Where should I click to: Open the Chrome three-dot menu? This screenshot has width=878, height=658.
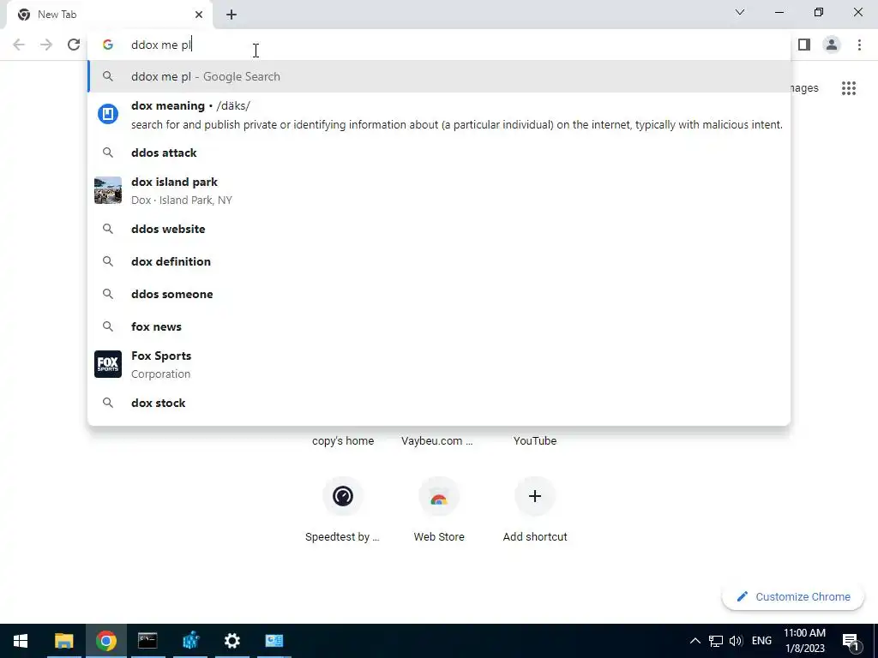(x=859, y=45)
